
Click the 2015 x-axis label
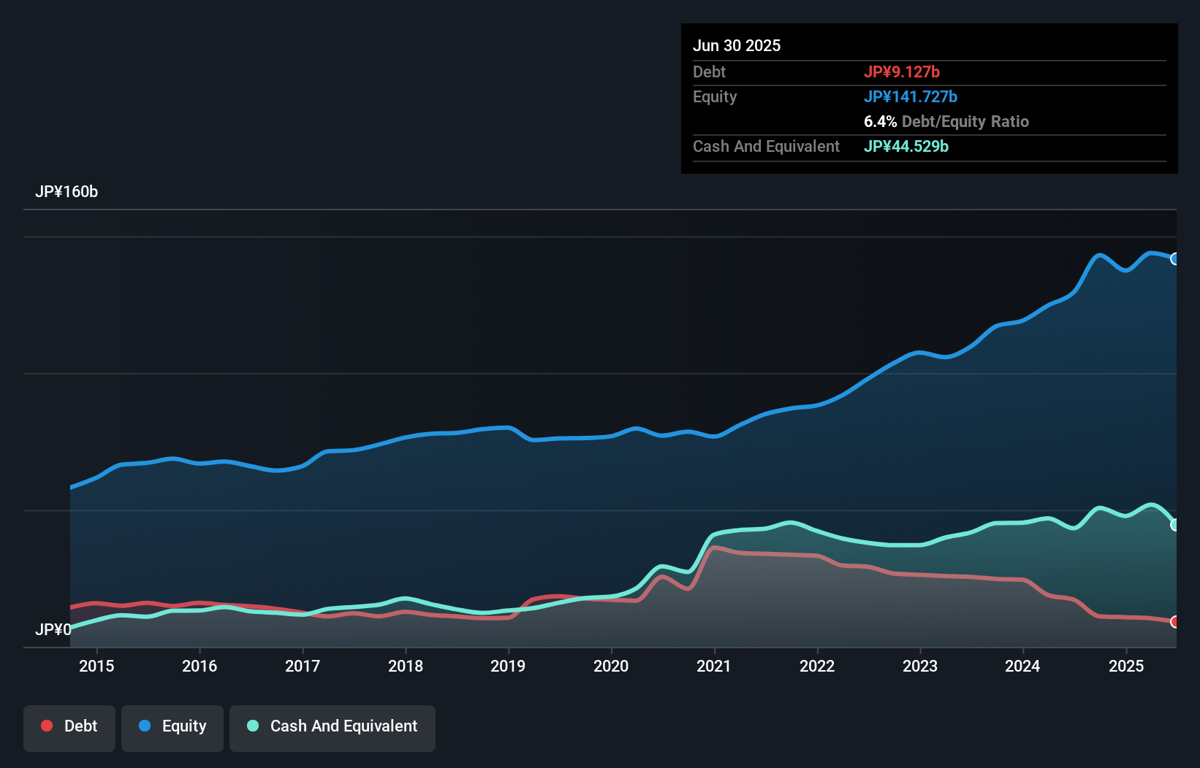[x=96, y=666]
